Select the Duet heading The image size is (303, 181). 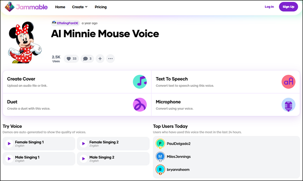click(x=12, y=102)
